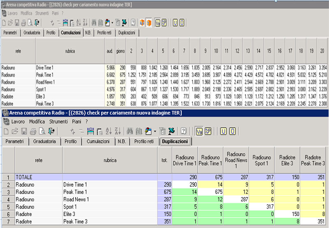Switch to Graduatoria tab in lower window

point(45,142)
